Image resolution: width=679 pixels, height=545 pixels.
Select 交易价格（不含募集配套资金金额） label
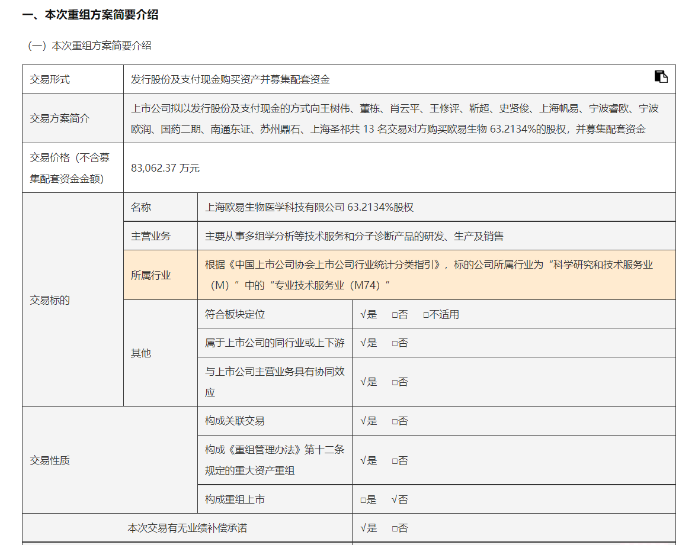70,168
